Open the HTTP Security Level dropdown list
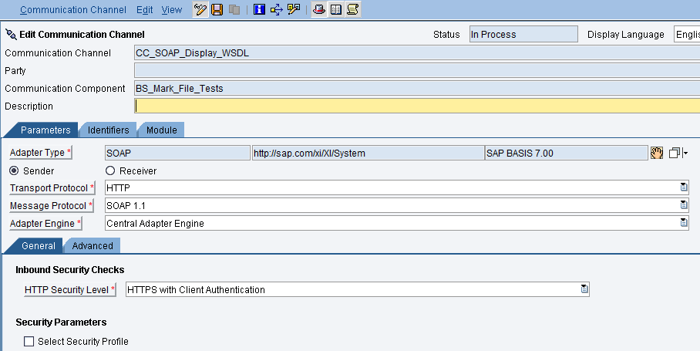The height and width of the screenshot is (351, 700). tap(584, 289)
